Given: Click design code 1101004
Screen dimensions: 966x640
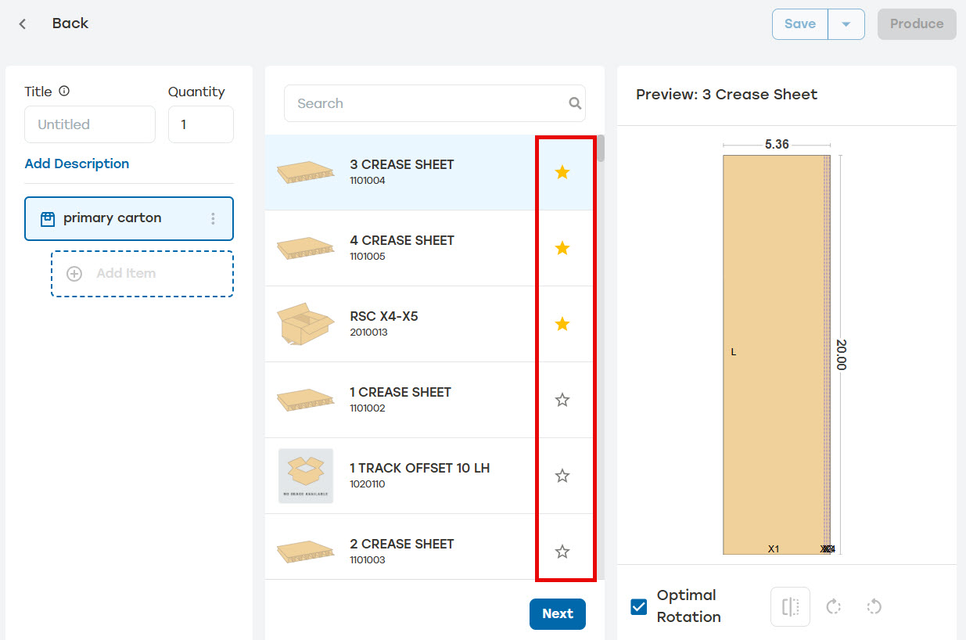Looking at the screenshot, I should tap(368, 181).
